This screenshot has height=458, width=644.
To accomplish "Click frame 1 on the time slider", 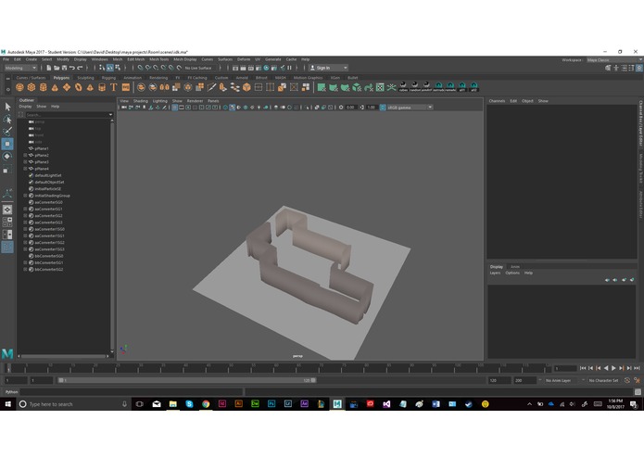I will (x=8, y=368).
